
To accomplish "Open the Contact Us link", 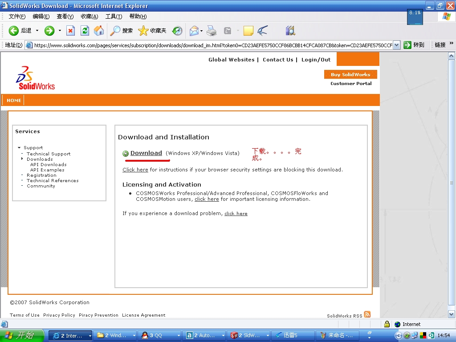I will pyautogui.click(x=278, y=60).
